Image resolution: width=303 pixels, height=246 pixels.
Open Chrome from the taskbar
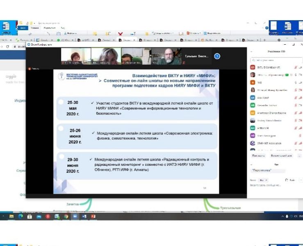click(66, 216)
